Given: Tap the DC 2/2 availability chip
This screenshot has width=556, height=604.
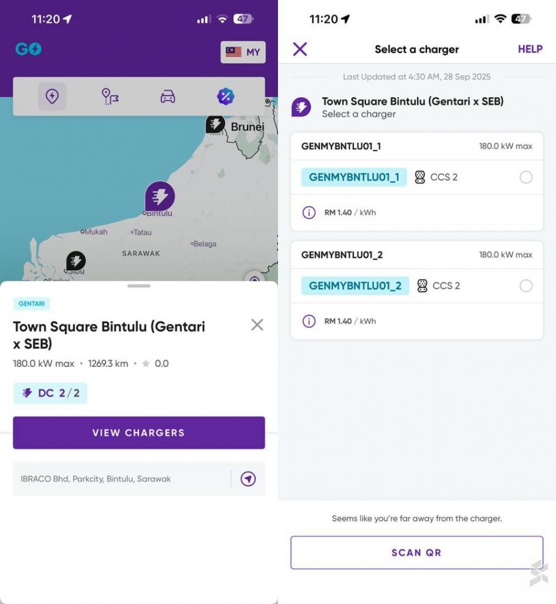Looking at the screenshot, I should pos(51,393).
